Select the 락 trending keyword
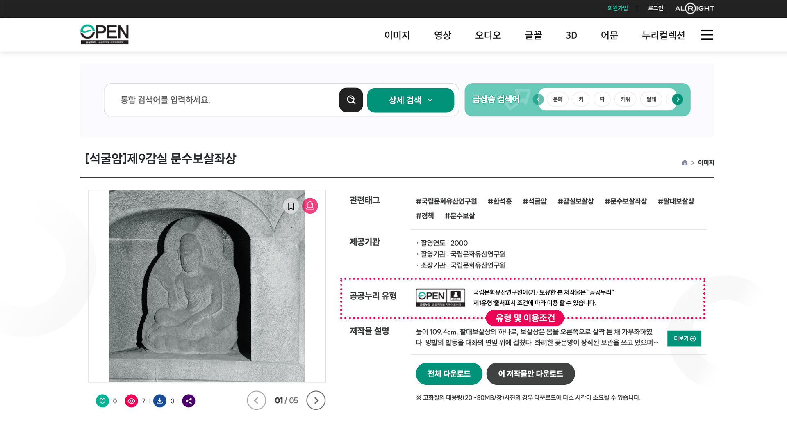Viewport: 787px width, 443px height. (602, 99)
